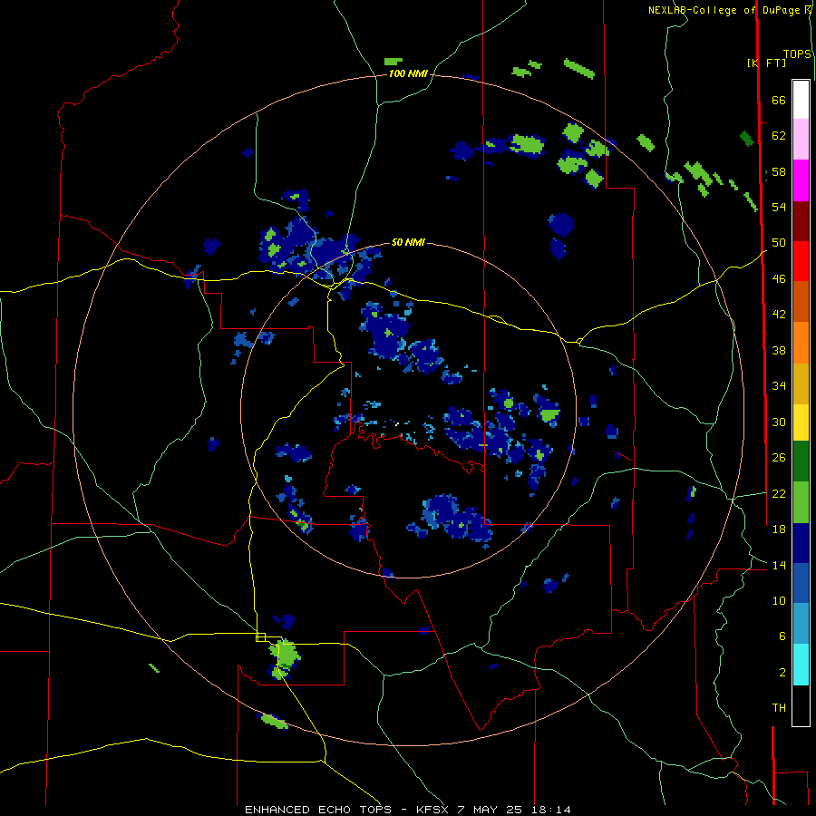Click the '66' legend value
This screenshot has height=816, width=816.
[x=779, y=100]
